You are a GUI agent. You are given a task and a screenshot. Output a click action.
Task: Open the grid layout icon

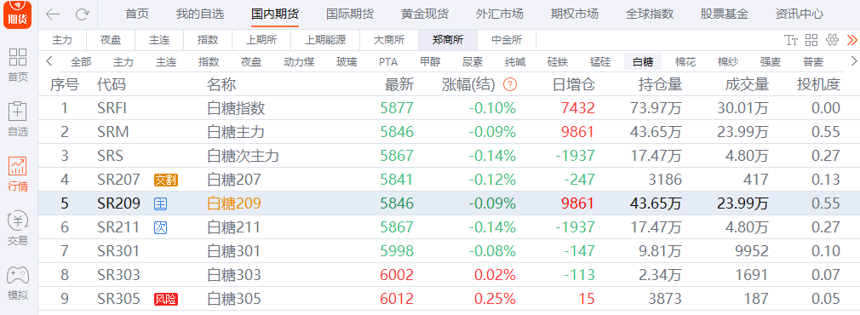pos(811,39)
